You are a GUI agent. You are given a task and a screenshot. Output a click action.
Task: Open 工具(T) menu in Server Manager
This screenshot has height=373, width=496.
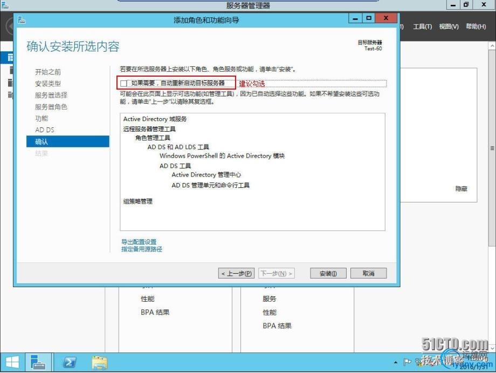[x=422, y=26]
